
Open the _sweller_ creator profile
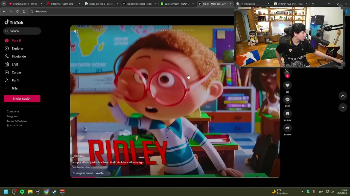[x=79, y=156]
